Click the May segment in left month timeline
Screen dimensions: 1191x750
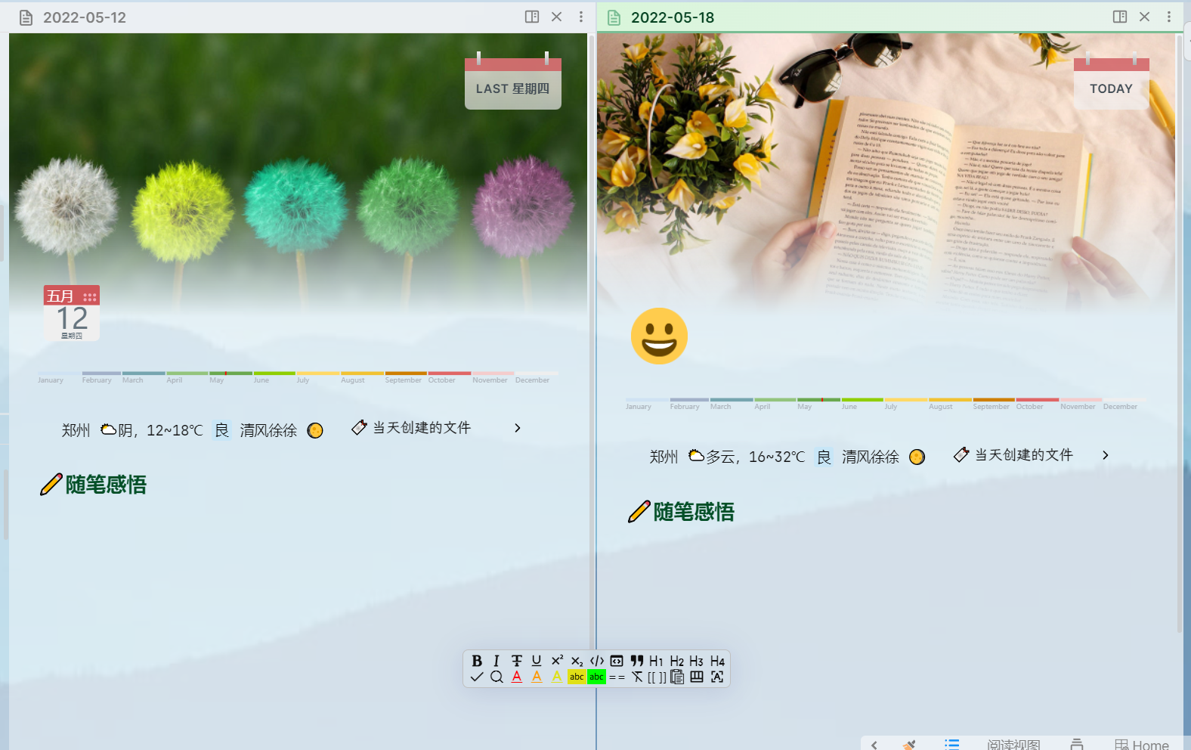[x=231, y=373]
